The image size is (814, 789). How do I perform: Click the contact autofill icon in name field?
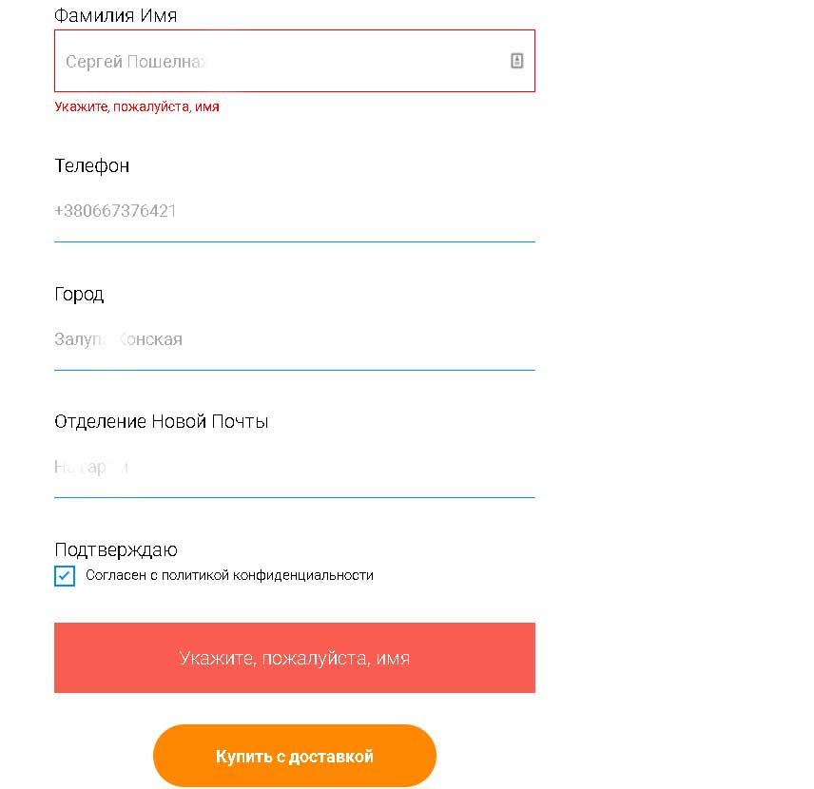516,61
